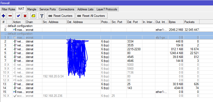
Task: Click 192.168.20.0/24 source address cell
Action: pos(54,76)
